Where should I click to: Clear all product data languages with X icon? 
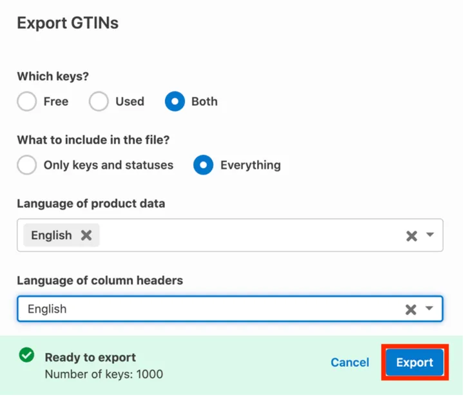(411, 236)
